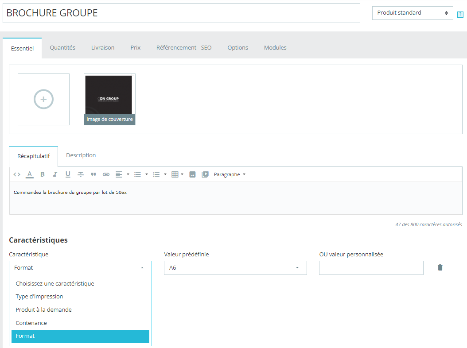Screen dimensions: 467x348
Task: Click the add image plus box
Action: (x=43, y=100)
